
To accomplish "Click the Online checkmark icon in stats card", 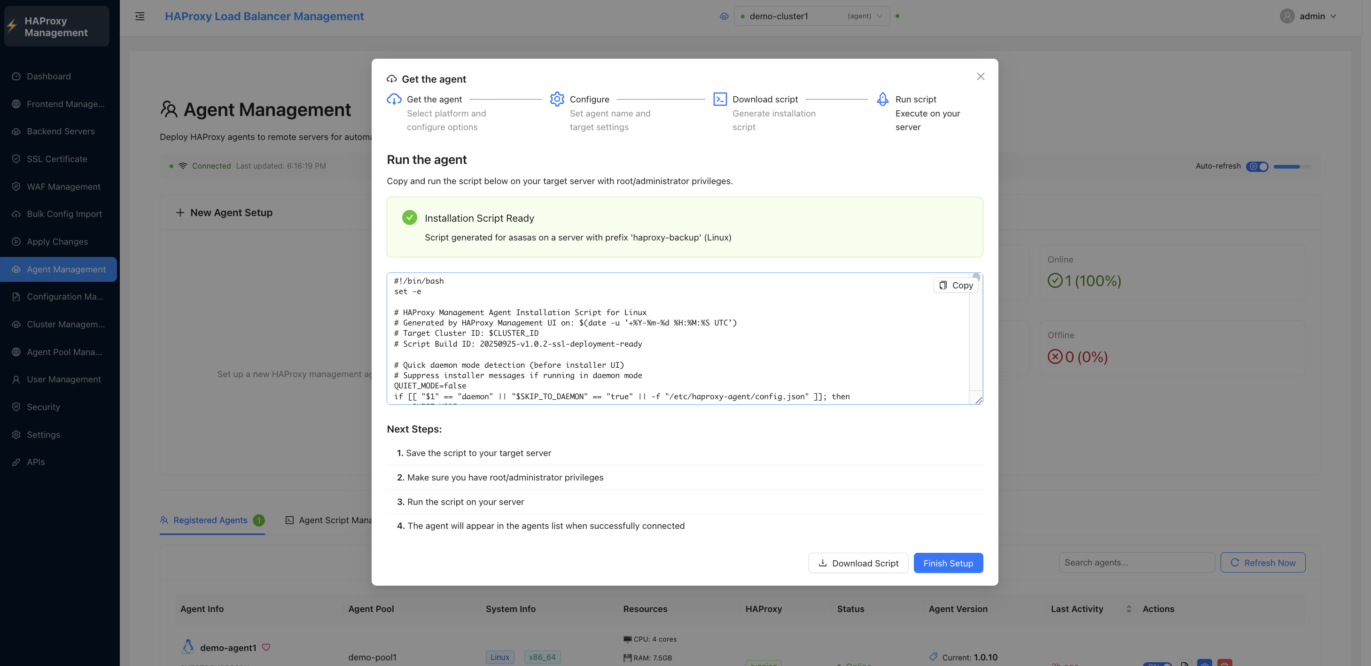I will tap(1055, 280).
